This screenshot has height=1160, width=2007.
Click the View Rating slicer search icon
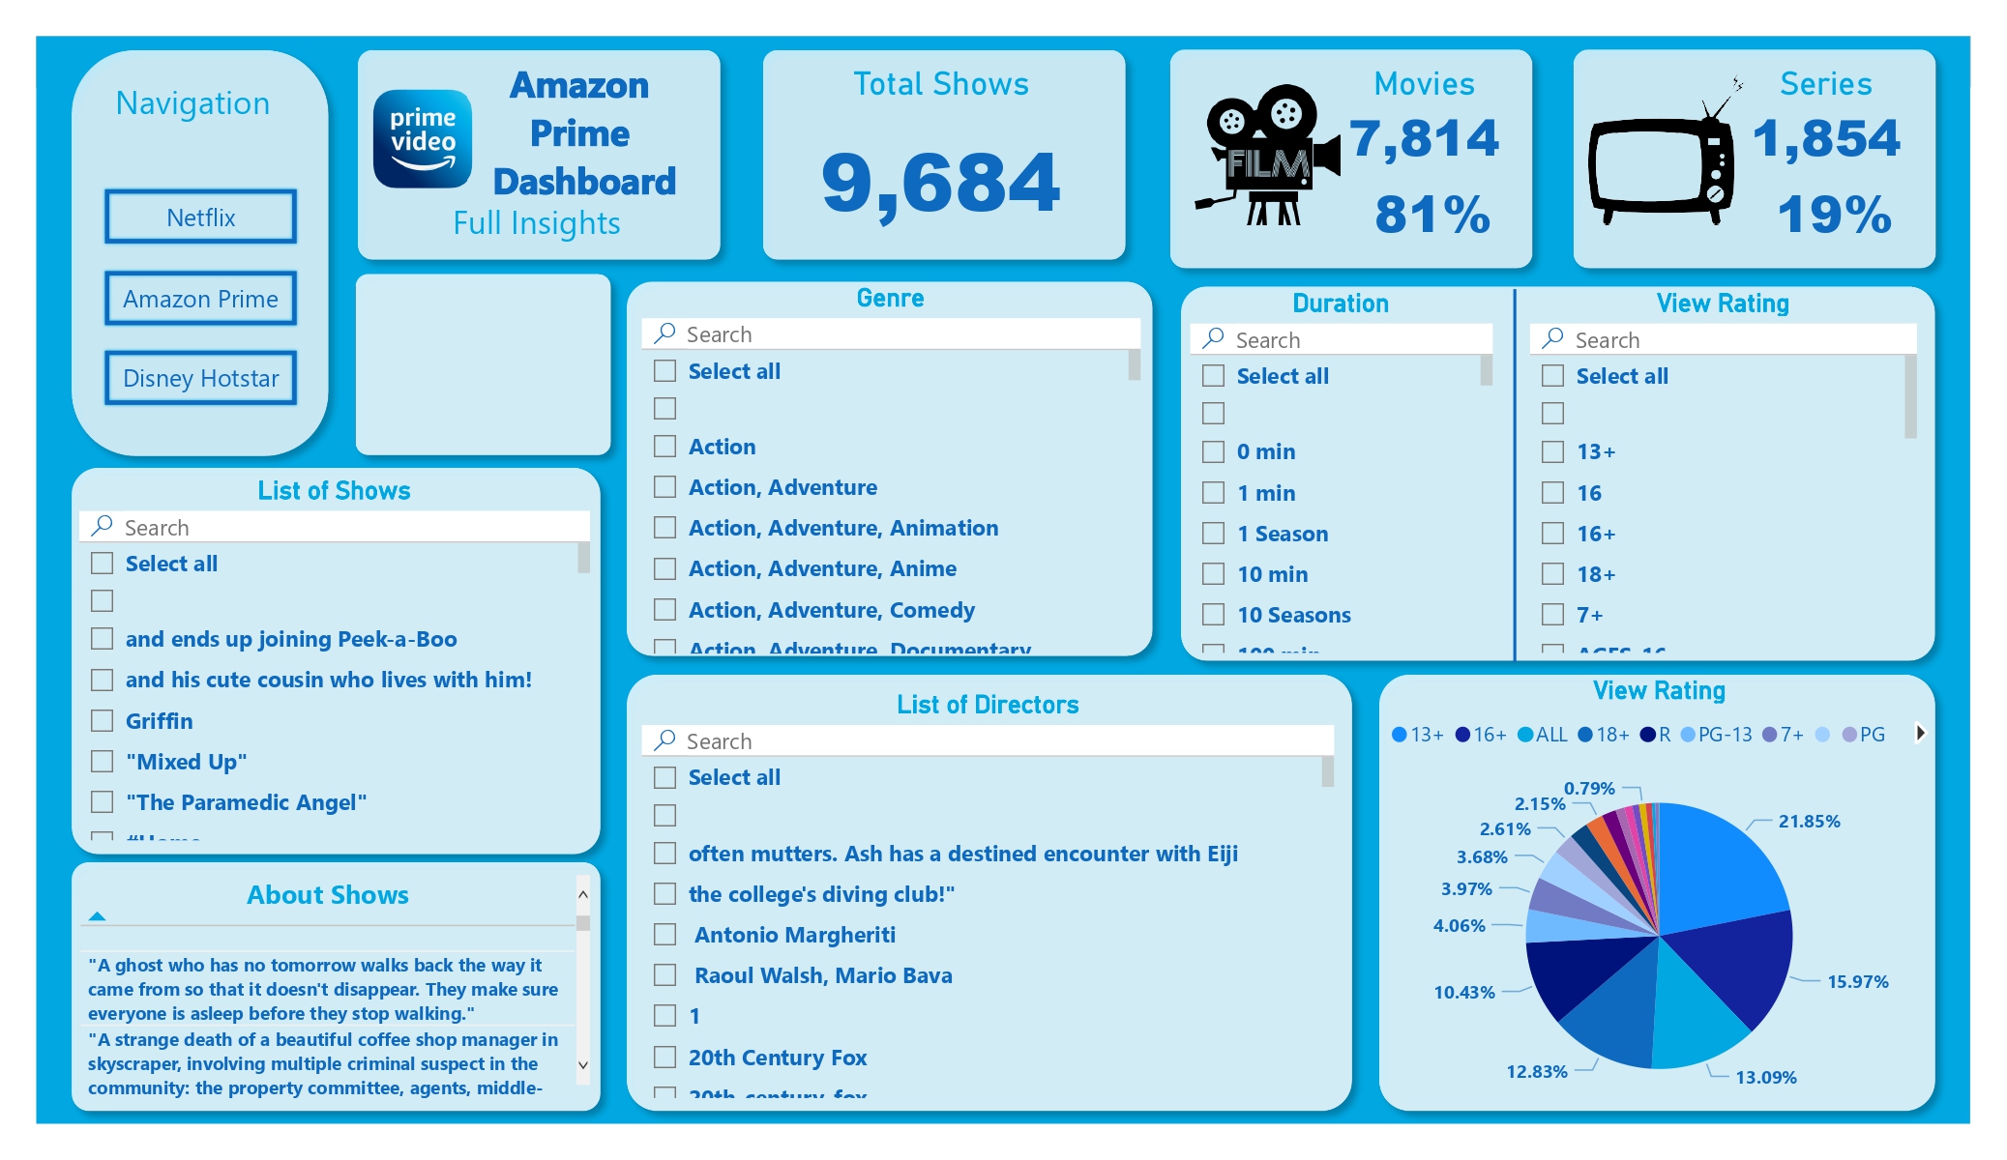click(1552, 338)
